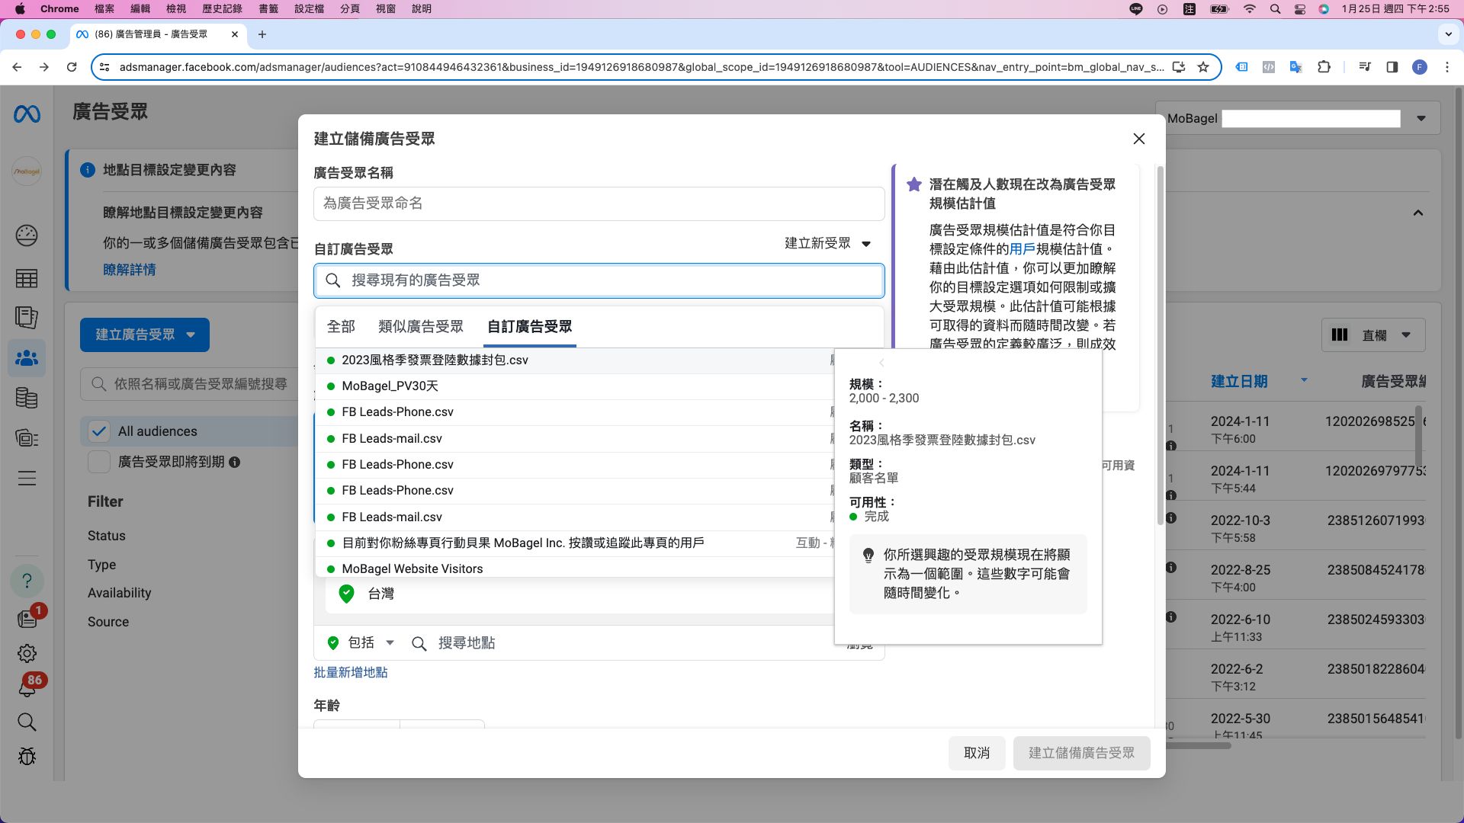1464x823 pixels.
Task: Open the ad reports document icon
Action: click(x=27, y=317)
